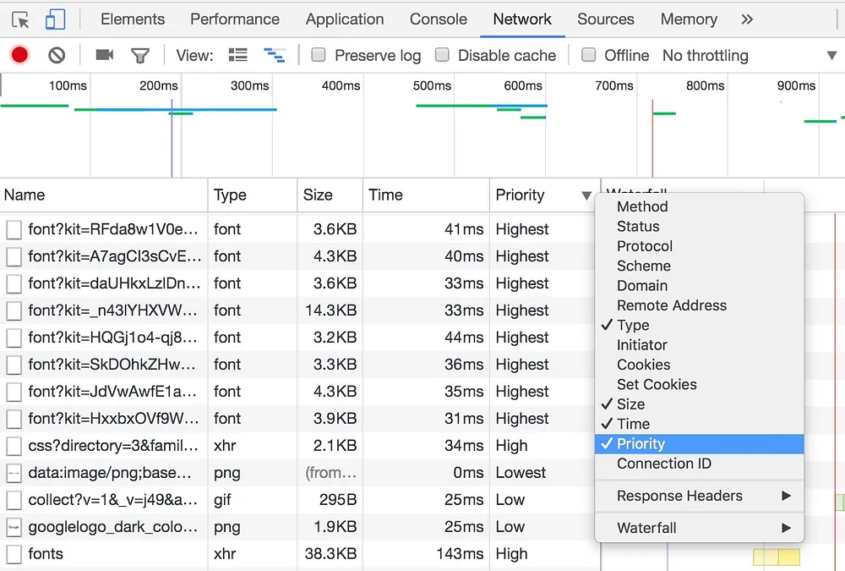Switch to large request rows view icon
Screen dimensions: 845x571
point(238,56)
